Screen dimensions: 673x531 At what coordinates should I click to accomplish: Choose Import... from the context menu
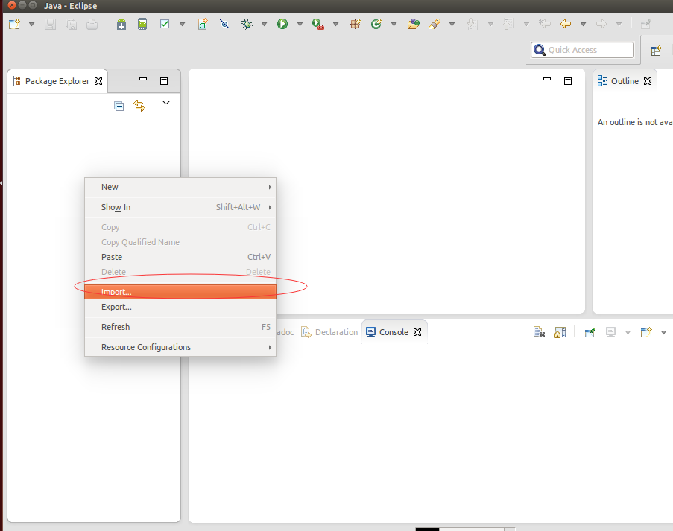click(180, 292)
